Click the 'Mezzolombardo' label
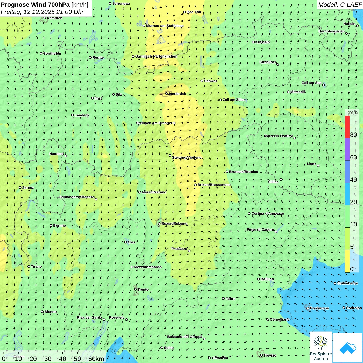Image resolution: width=363 pixels, height=363 pixels. point(148,267)
